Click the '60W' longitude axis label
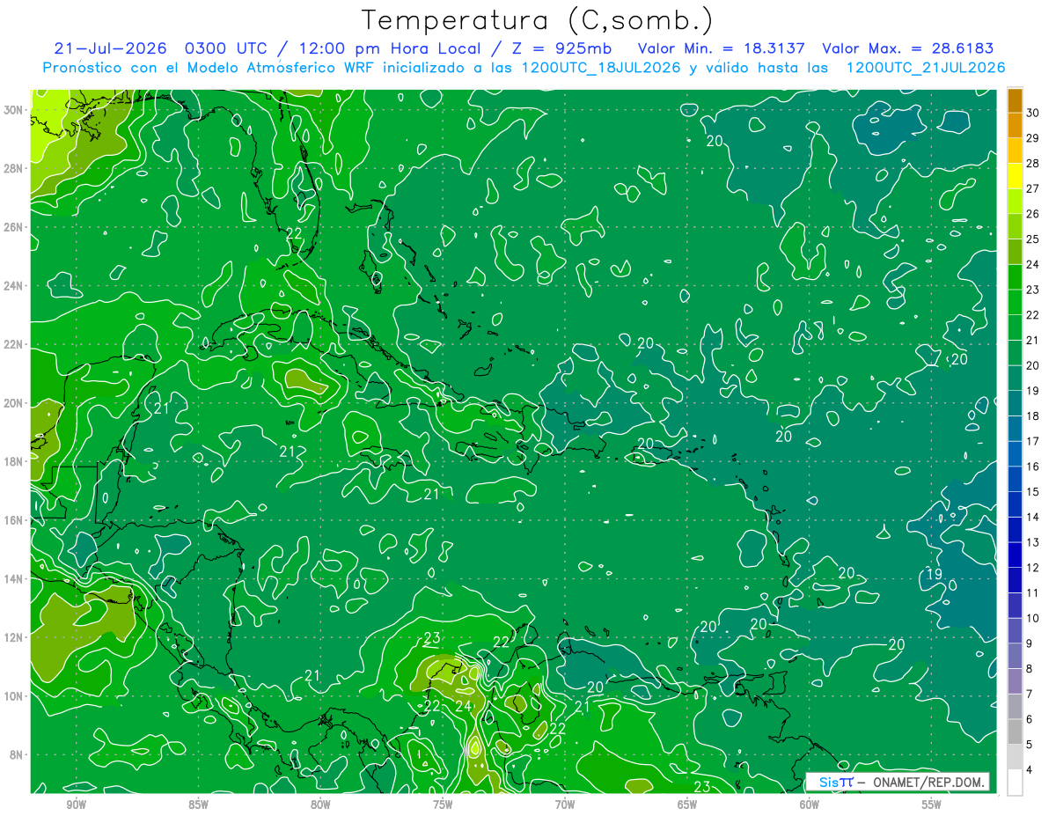This screenshot has width=1056, height=816. click(810, 803)
